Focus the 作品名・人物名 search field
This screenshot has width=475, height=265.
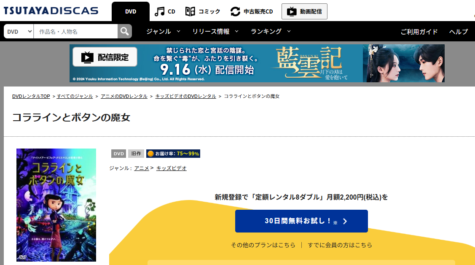(x=75, y=31)
